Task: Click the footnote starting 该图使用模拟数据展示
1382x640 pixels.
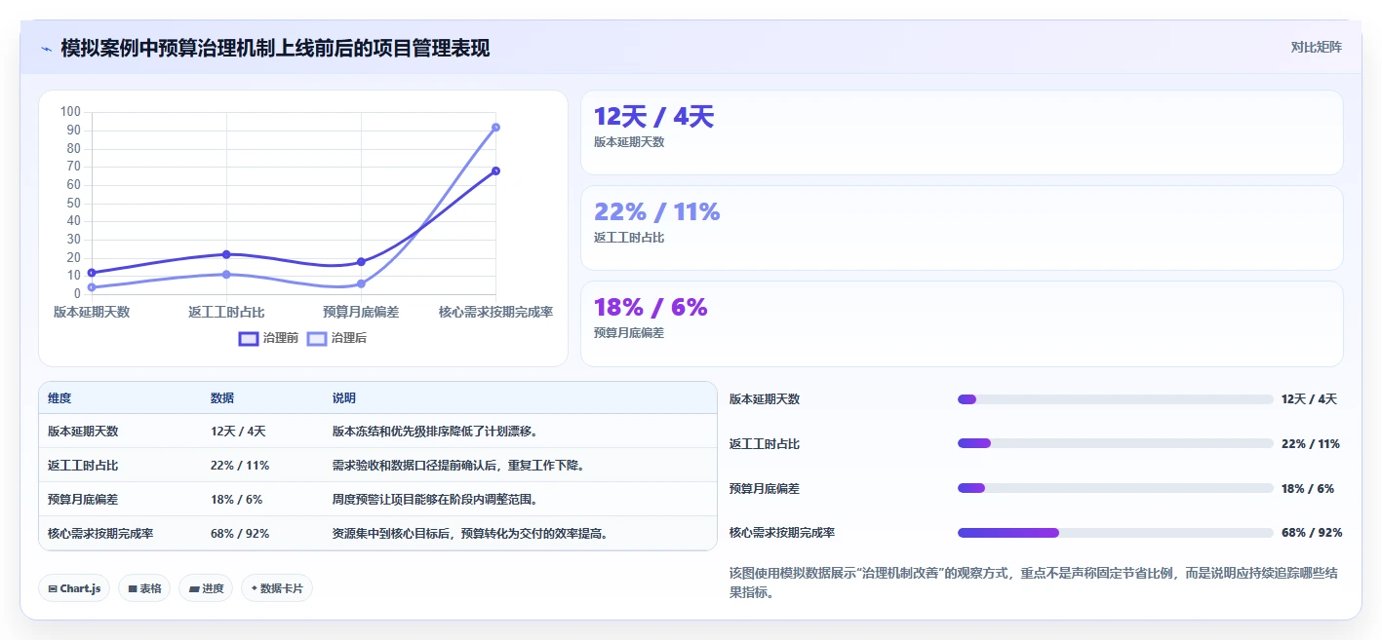Action: coord(1036,583)
